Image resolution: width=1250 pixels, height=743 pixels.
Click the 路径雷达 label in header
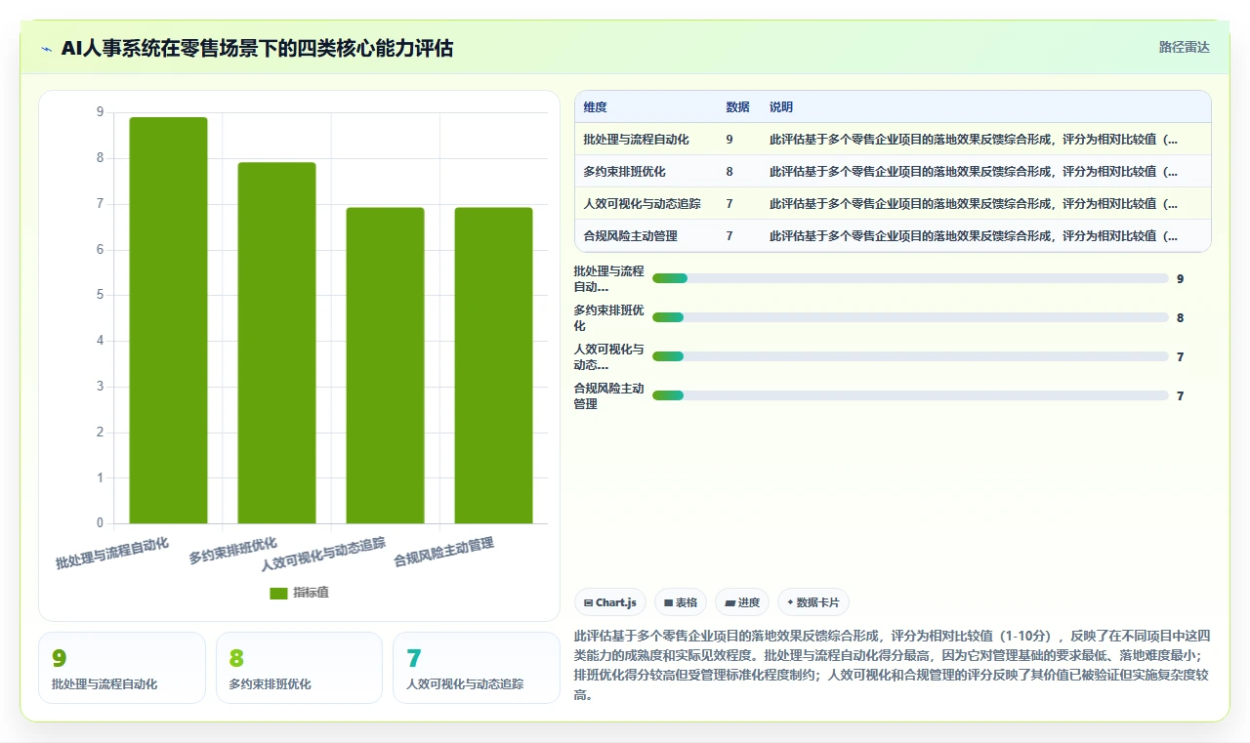1184,47
